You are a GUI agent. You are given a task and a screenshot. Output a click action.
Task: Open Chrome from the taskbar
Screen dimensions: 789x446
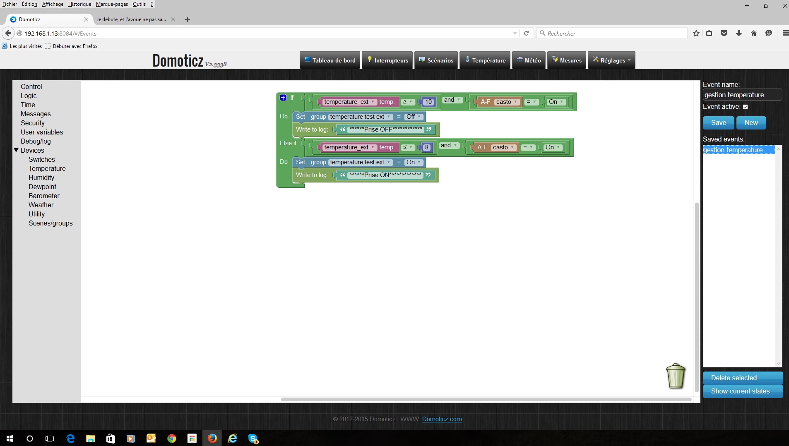click(x=171, y=439)
